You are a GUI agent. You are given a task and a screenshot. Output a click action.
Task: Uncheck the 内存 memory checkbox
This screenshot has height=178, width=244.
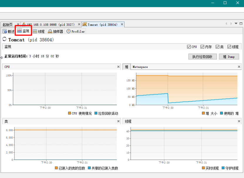[x=202, y=47]
